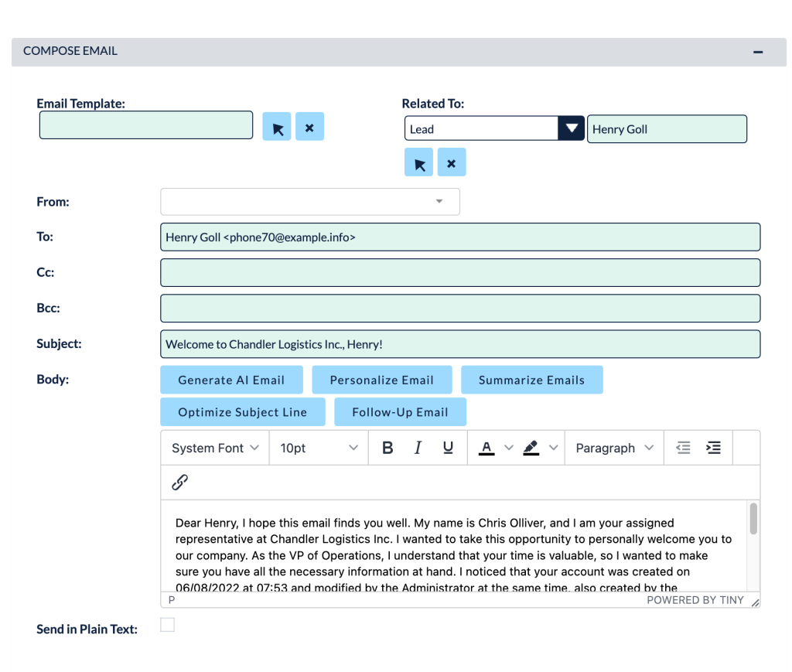Insert a link using the chain icon
792x672 pixels.
click(179, 483)
